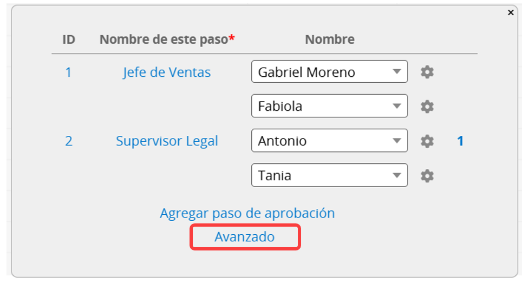Viewport: 522px width, 284px height.
Task: Click the ID column header
Action: (69, 39)
